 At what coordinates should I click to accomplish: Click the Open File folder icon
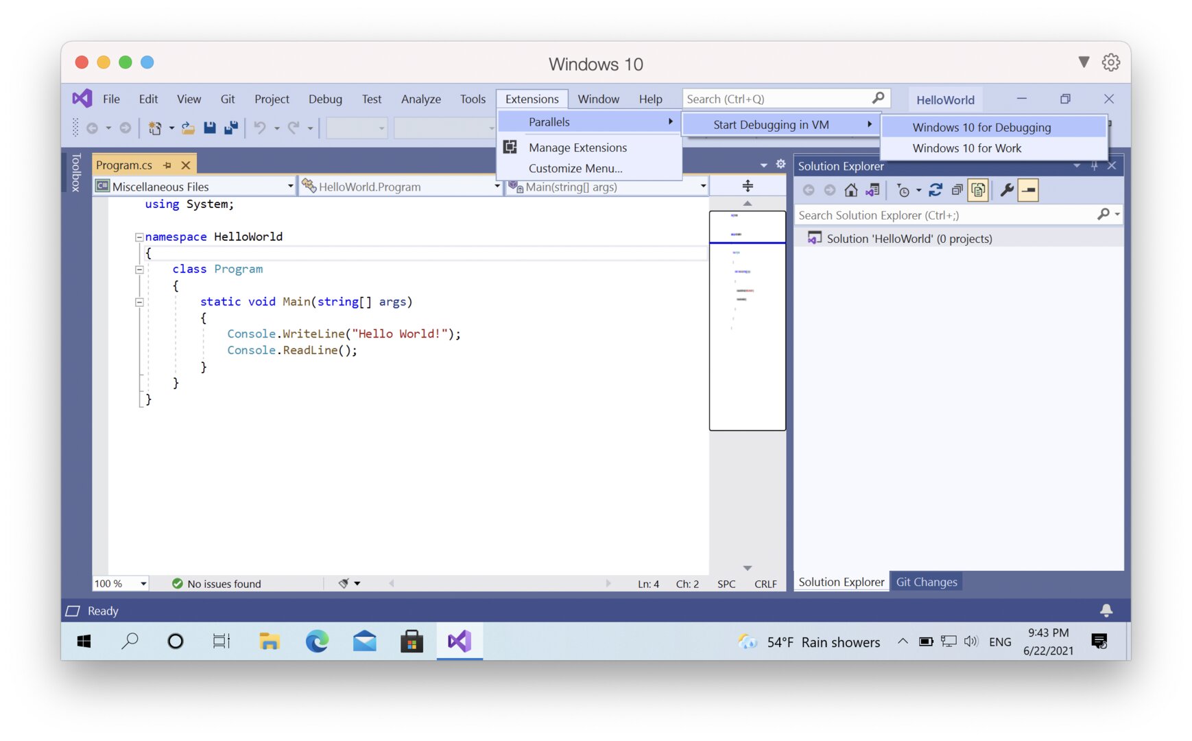pos(188,128)
